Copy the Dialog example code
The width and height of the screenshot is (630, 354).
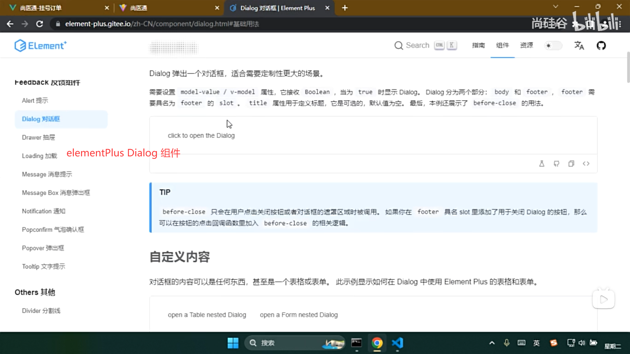[x=571, y=164]
